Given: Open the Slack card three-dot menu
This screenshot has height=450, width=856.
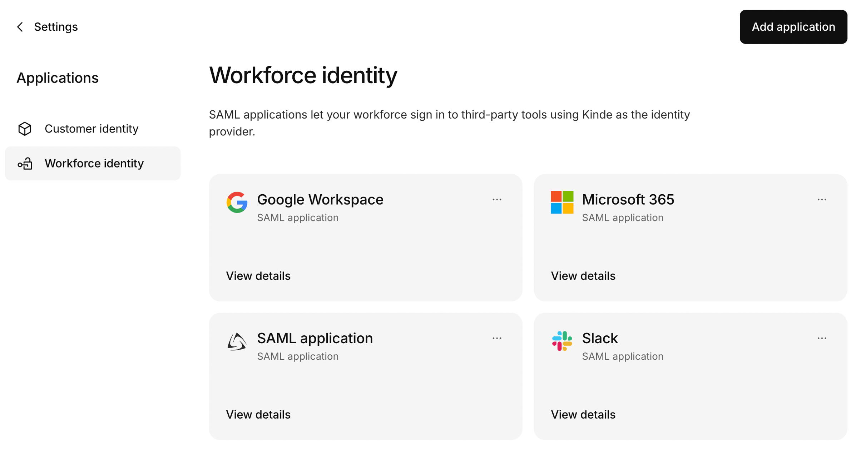Looking at the screenshot, I should 822,338.
